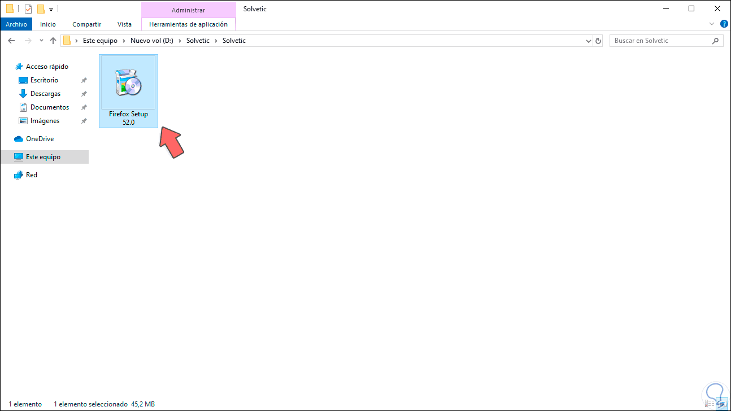731x411 pixels.
Task: Click the pin icon next to Descargas
Action: [x=84, y=94]
